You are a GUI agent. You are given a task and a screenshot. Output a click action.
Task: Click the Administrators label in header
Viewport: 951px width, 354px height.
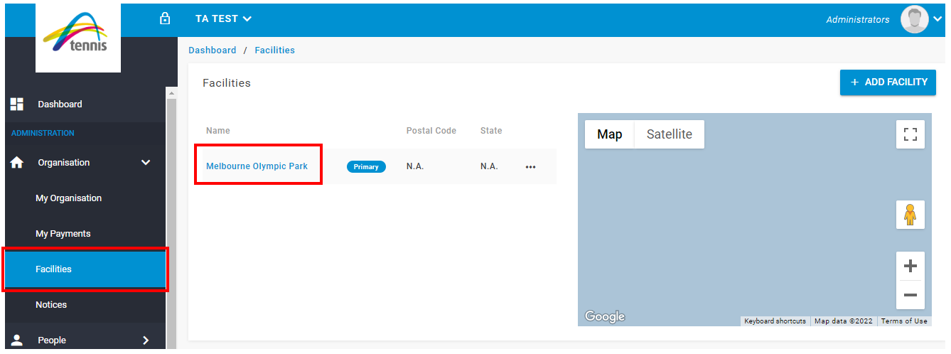[857, 20]
